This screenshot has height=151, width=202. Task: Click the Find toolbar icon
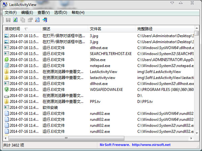(37, 20)
